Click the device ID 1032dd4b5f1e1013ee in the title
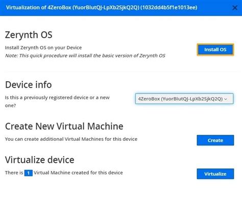The height and width of the screenshot is (197, 242). click(x=169, y=8)
